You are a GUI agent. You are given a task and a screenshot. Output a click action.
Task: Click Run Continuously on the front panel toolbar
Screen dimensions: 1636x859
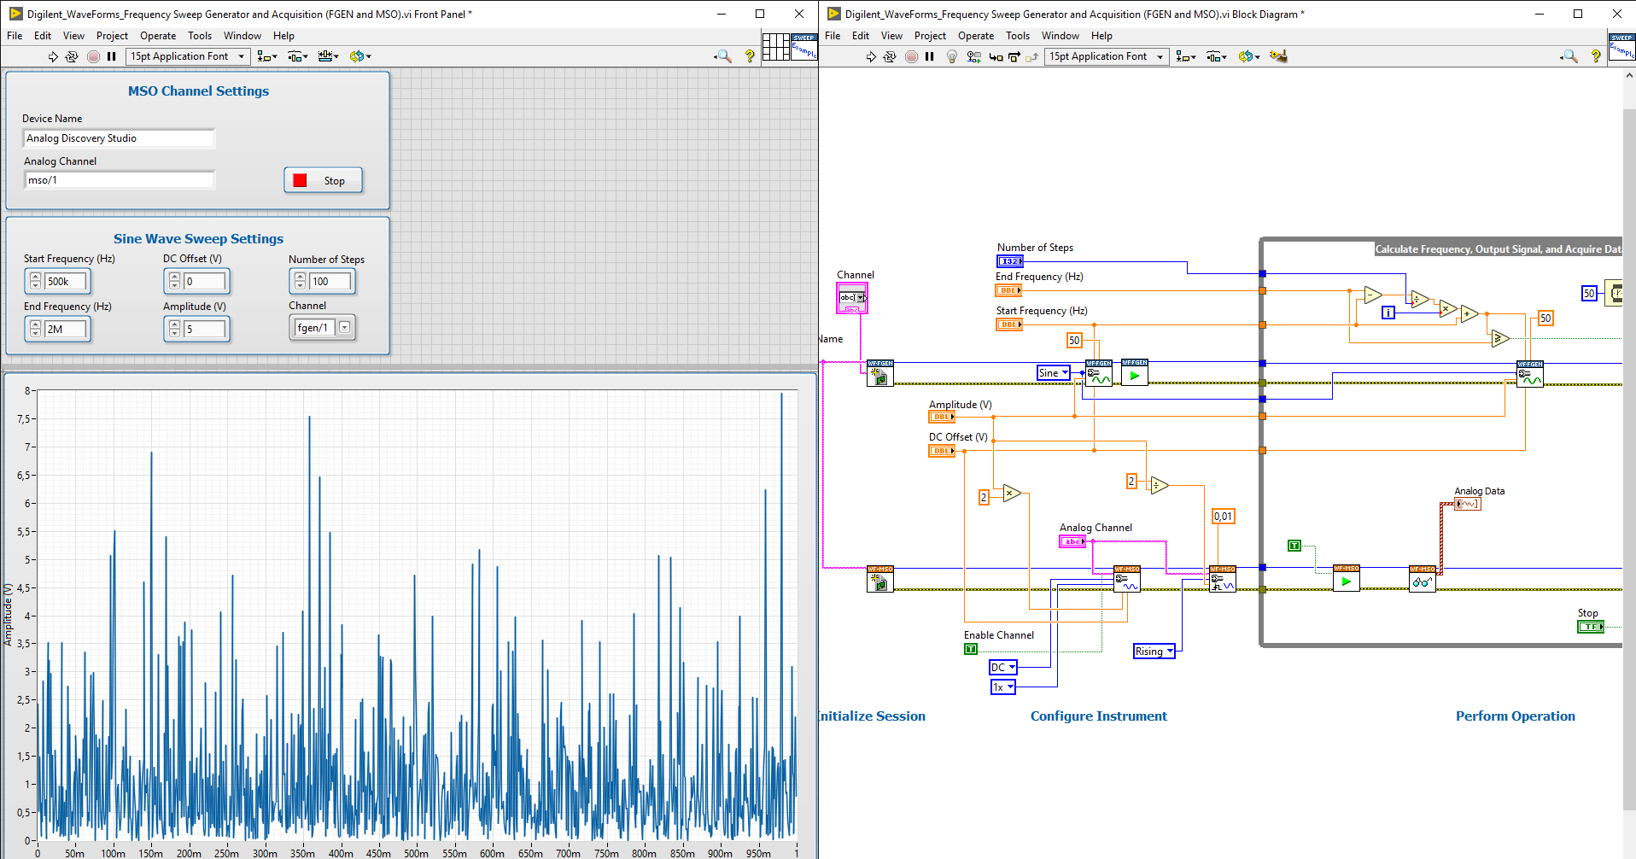72,56
